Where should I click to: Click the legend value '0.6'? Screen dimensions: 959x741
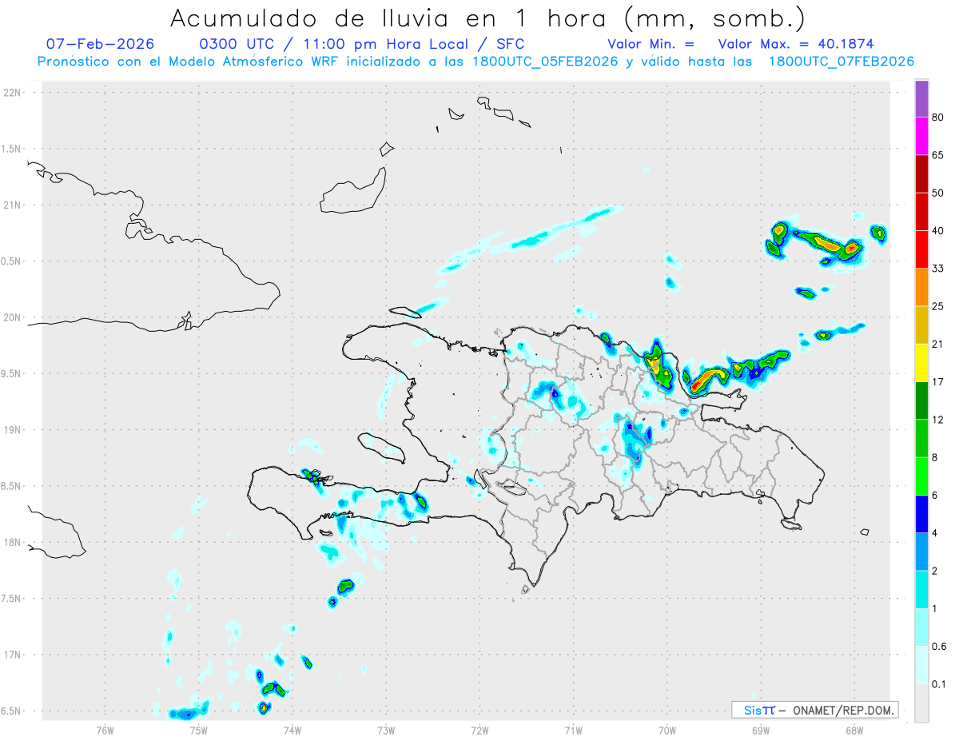point(939,646)
